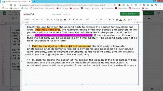Image resolution: width=163 pixels, height=91 pixels.
Task: Open the Actions dropdown menu
Action: tap(26, 20)
